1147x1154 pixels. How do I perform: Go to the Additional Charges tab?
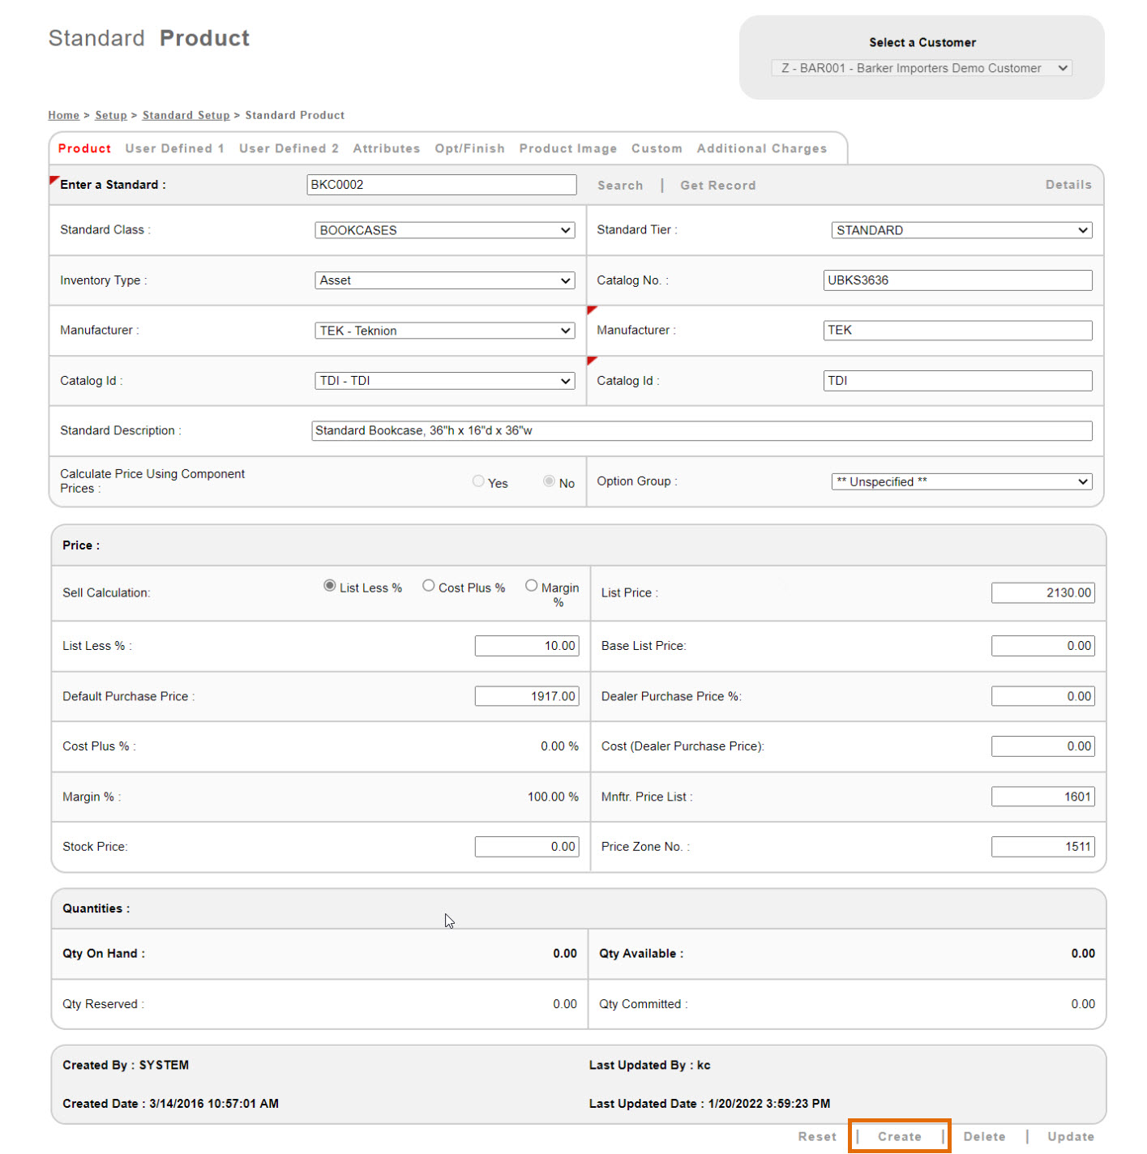(761, 148)
